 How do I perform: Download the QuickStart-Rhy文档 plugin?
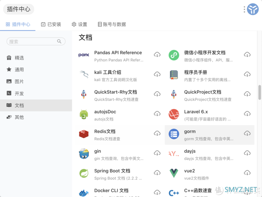(157, 94)
